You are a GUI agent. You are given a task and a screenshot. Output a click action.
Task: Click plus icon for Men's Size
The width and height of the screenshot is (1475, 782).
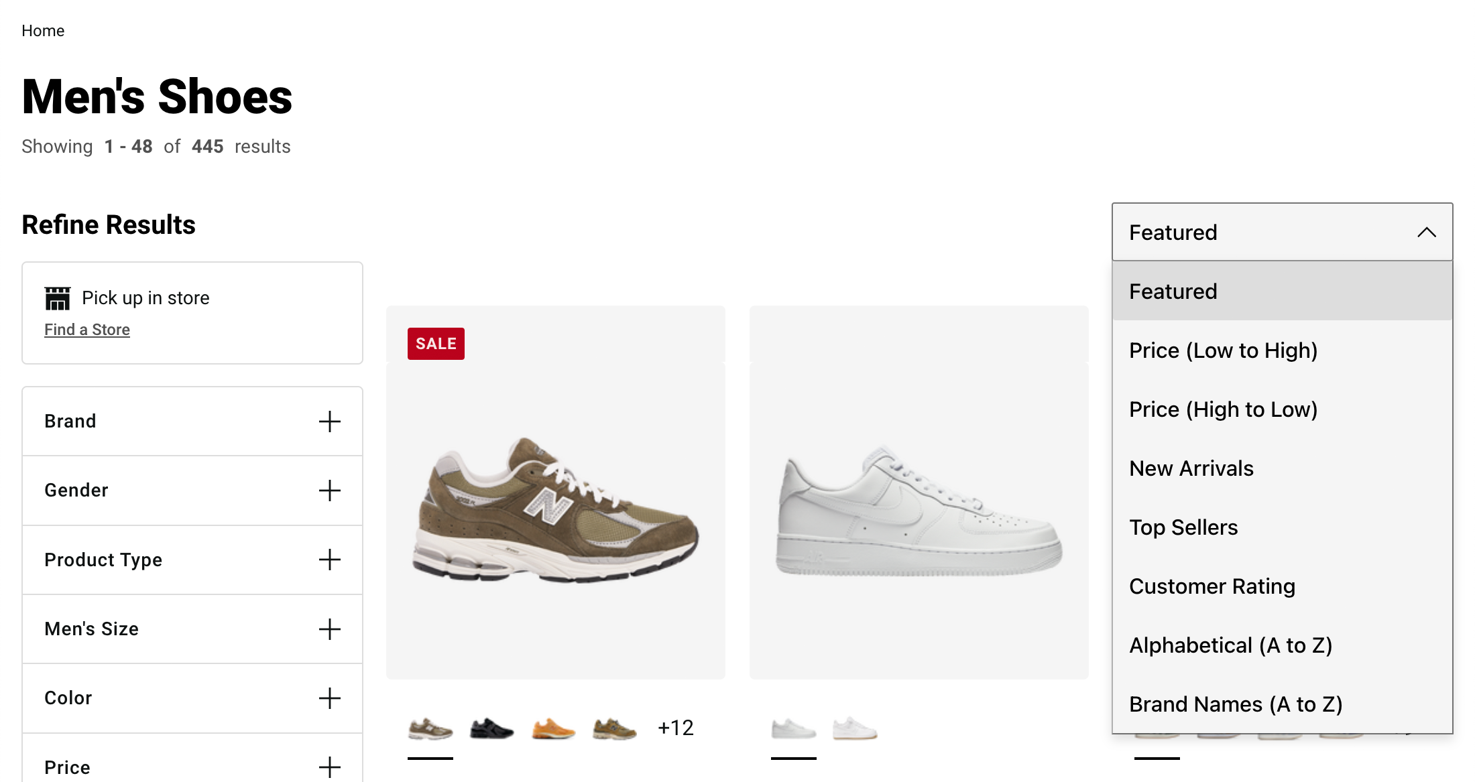(329, 629)
